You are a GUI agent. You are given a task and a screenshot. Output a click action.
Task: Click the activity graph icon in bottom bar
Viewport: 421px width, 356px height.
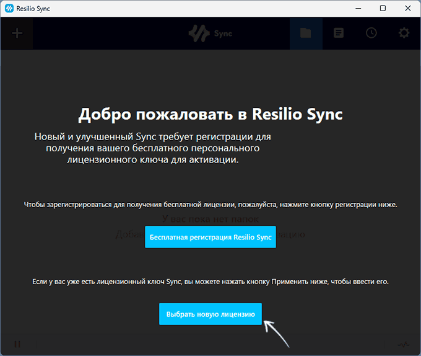pos(403,344)
